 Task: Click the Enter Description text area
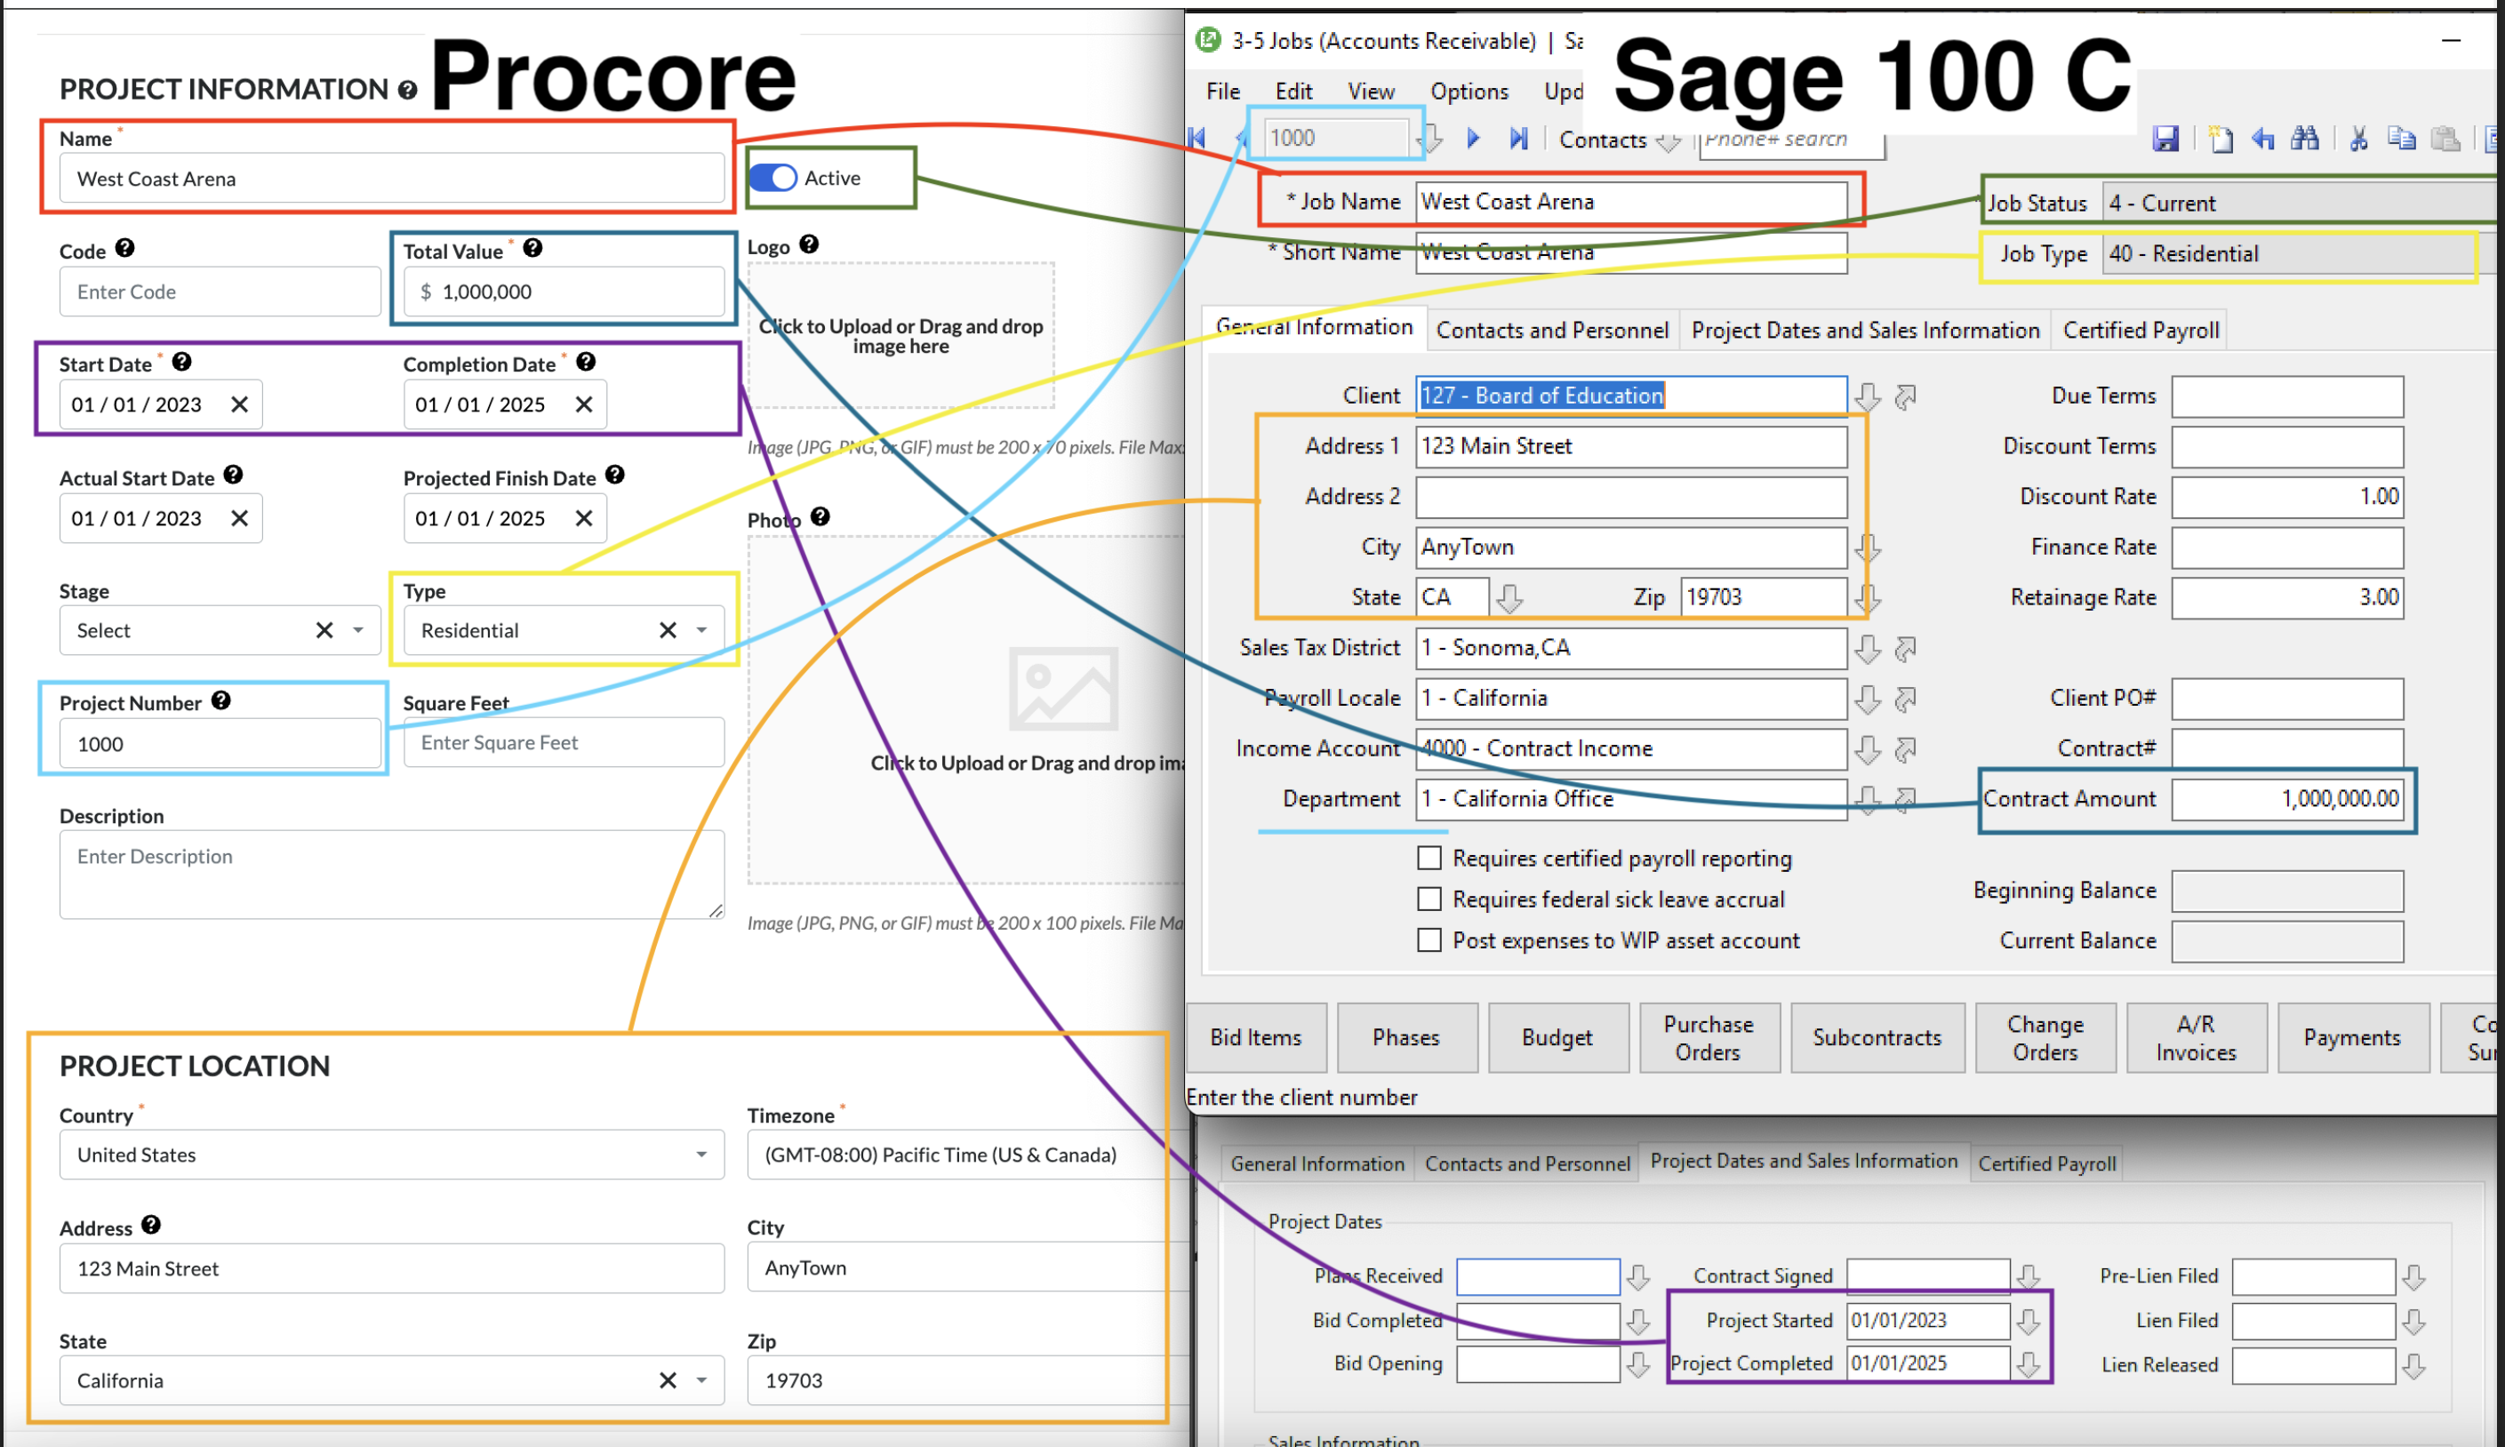391,875
